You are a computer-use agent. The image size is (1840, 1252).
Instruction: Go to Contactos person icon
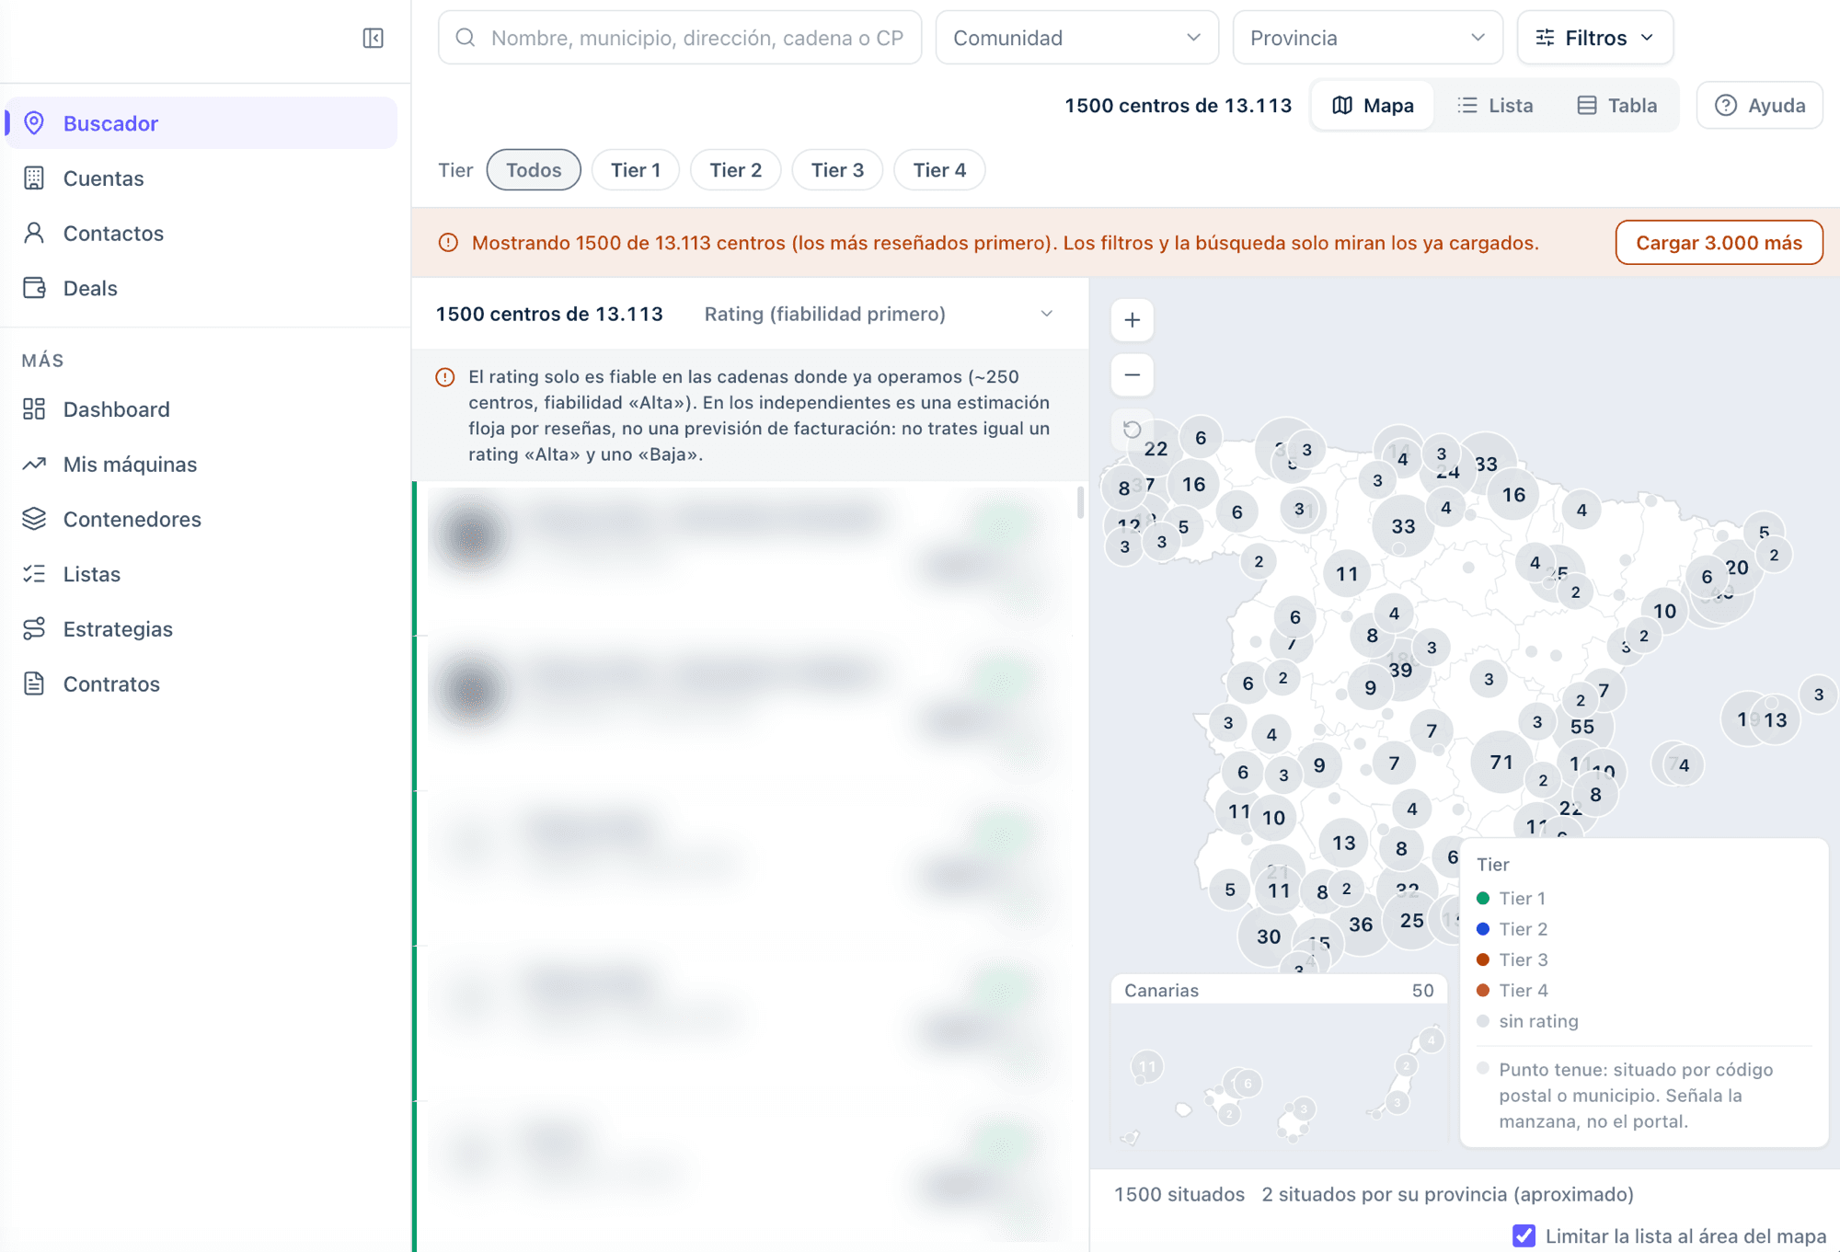click(x=34, y=234)
